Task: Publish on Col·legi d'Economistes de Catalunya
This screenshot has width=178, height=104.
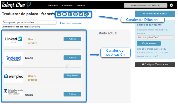Action: (73, 94)
